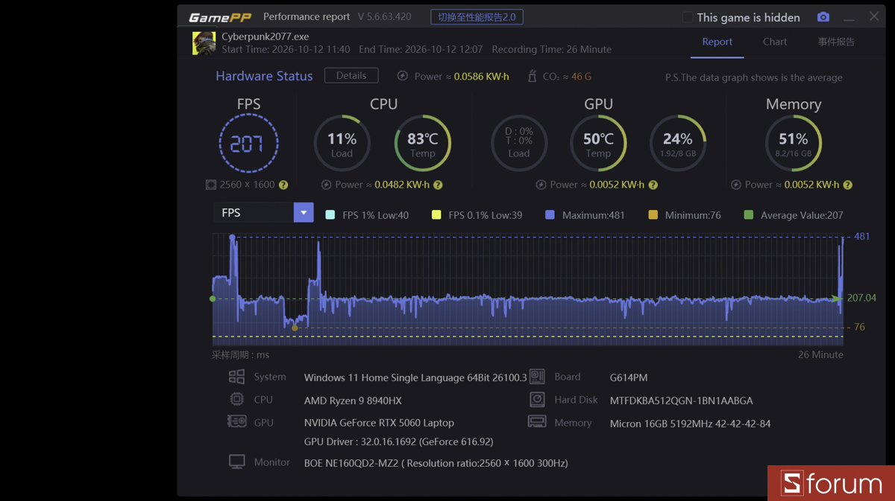Click the GPU Driver version text
Screen dimensions: 895x501
click(398, 441)
